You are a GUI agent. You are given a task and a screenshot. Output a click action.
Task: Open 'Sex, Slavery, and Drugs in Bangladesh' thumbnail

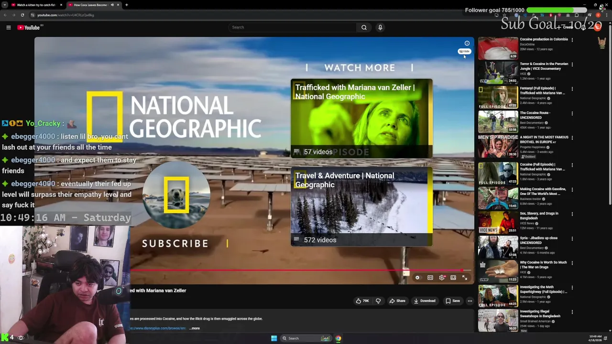tap(498, 222)
